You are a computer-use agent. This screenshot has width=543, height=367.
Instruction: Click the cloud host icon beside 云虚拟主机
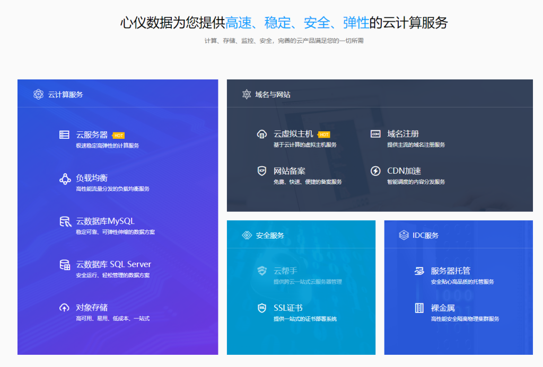[x=262, y=134]
